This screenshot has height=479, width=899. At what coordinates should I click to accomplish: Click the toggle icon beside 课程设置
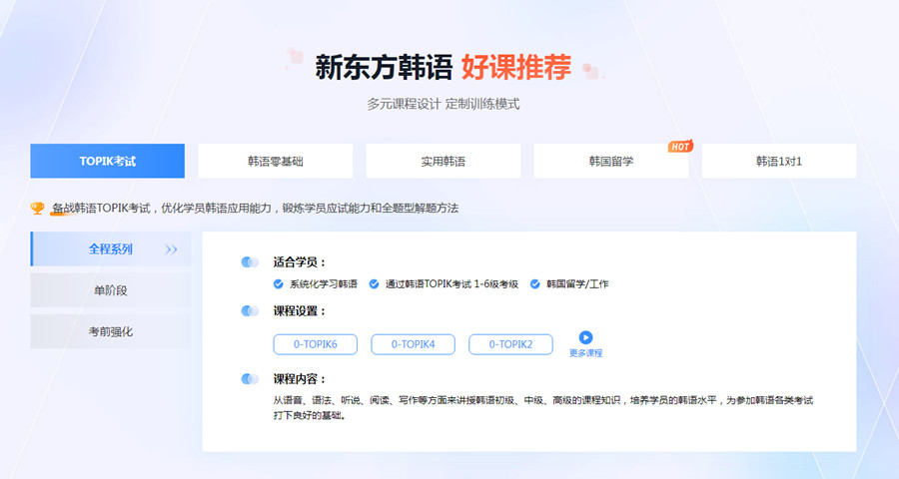coord(250,310)
